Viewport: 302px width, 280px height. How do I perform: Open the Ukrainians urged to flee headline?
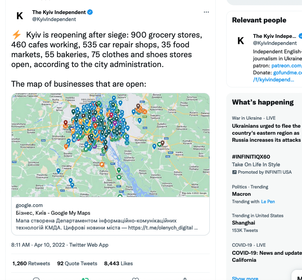tap(266, 133)
